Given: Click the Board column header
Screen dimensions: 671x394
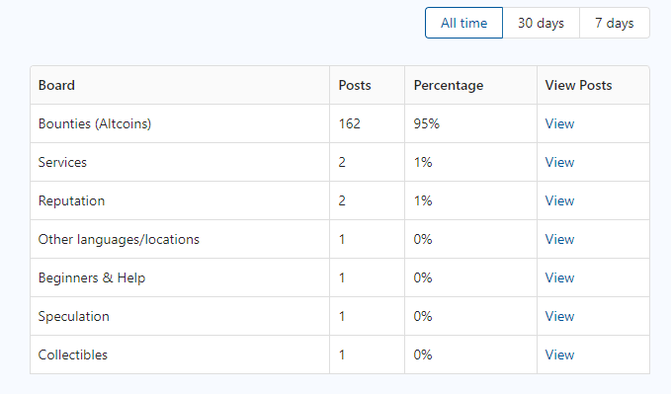Looking at the screenshot, I should pos(56,85).
